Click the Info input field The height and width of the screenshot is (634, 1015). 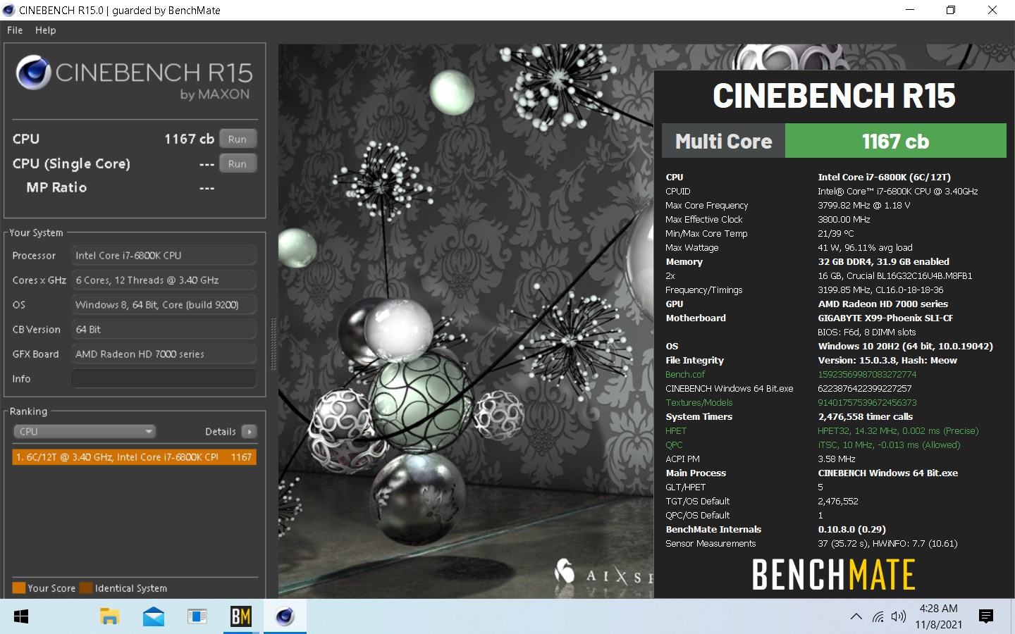164,379
